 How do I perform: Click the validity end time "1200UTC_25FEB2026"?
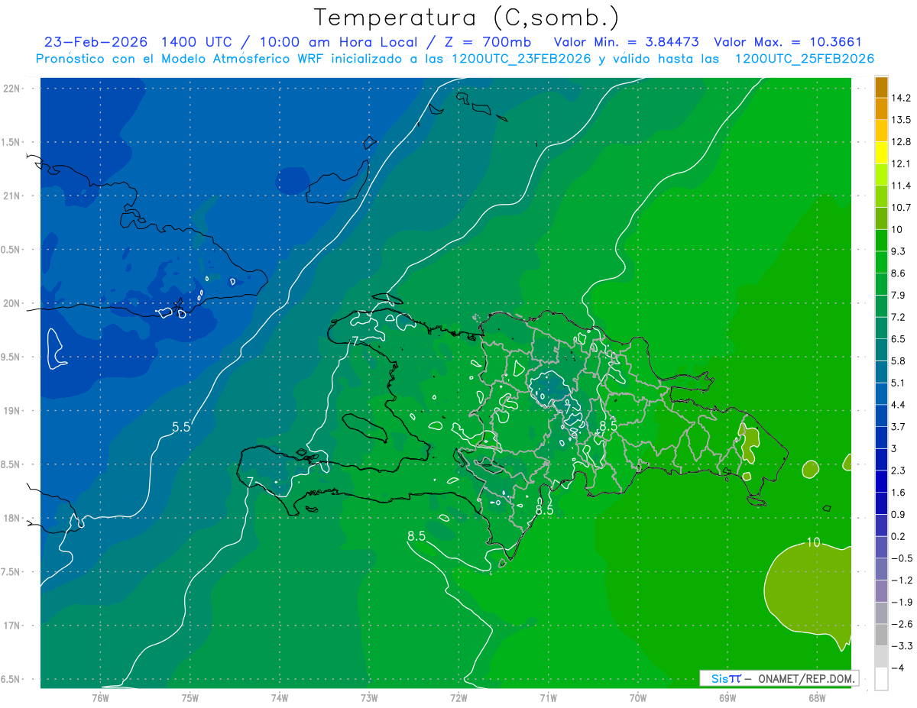pos(804,59)
